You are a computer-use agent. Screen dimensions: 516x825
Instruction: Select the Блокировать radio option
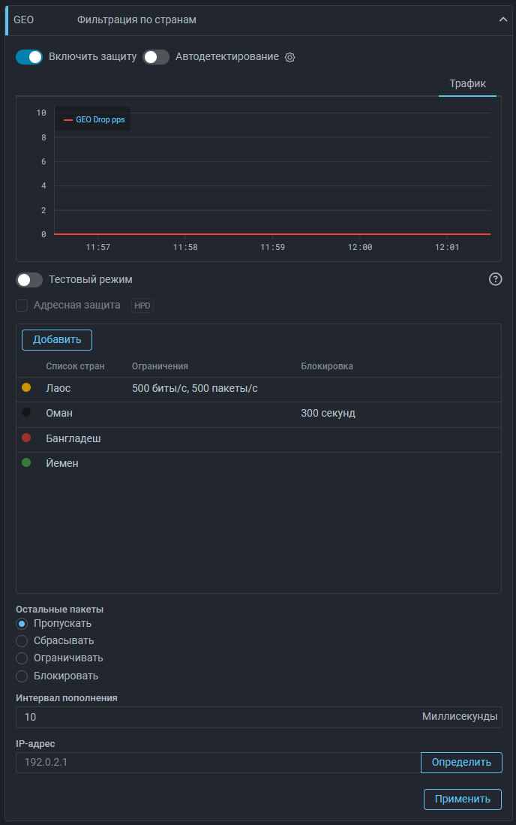coord(22,676)
